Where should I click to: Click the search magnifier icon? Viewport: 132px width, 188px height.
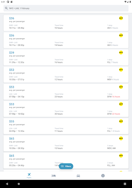(x=6, y=8)
